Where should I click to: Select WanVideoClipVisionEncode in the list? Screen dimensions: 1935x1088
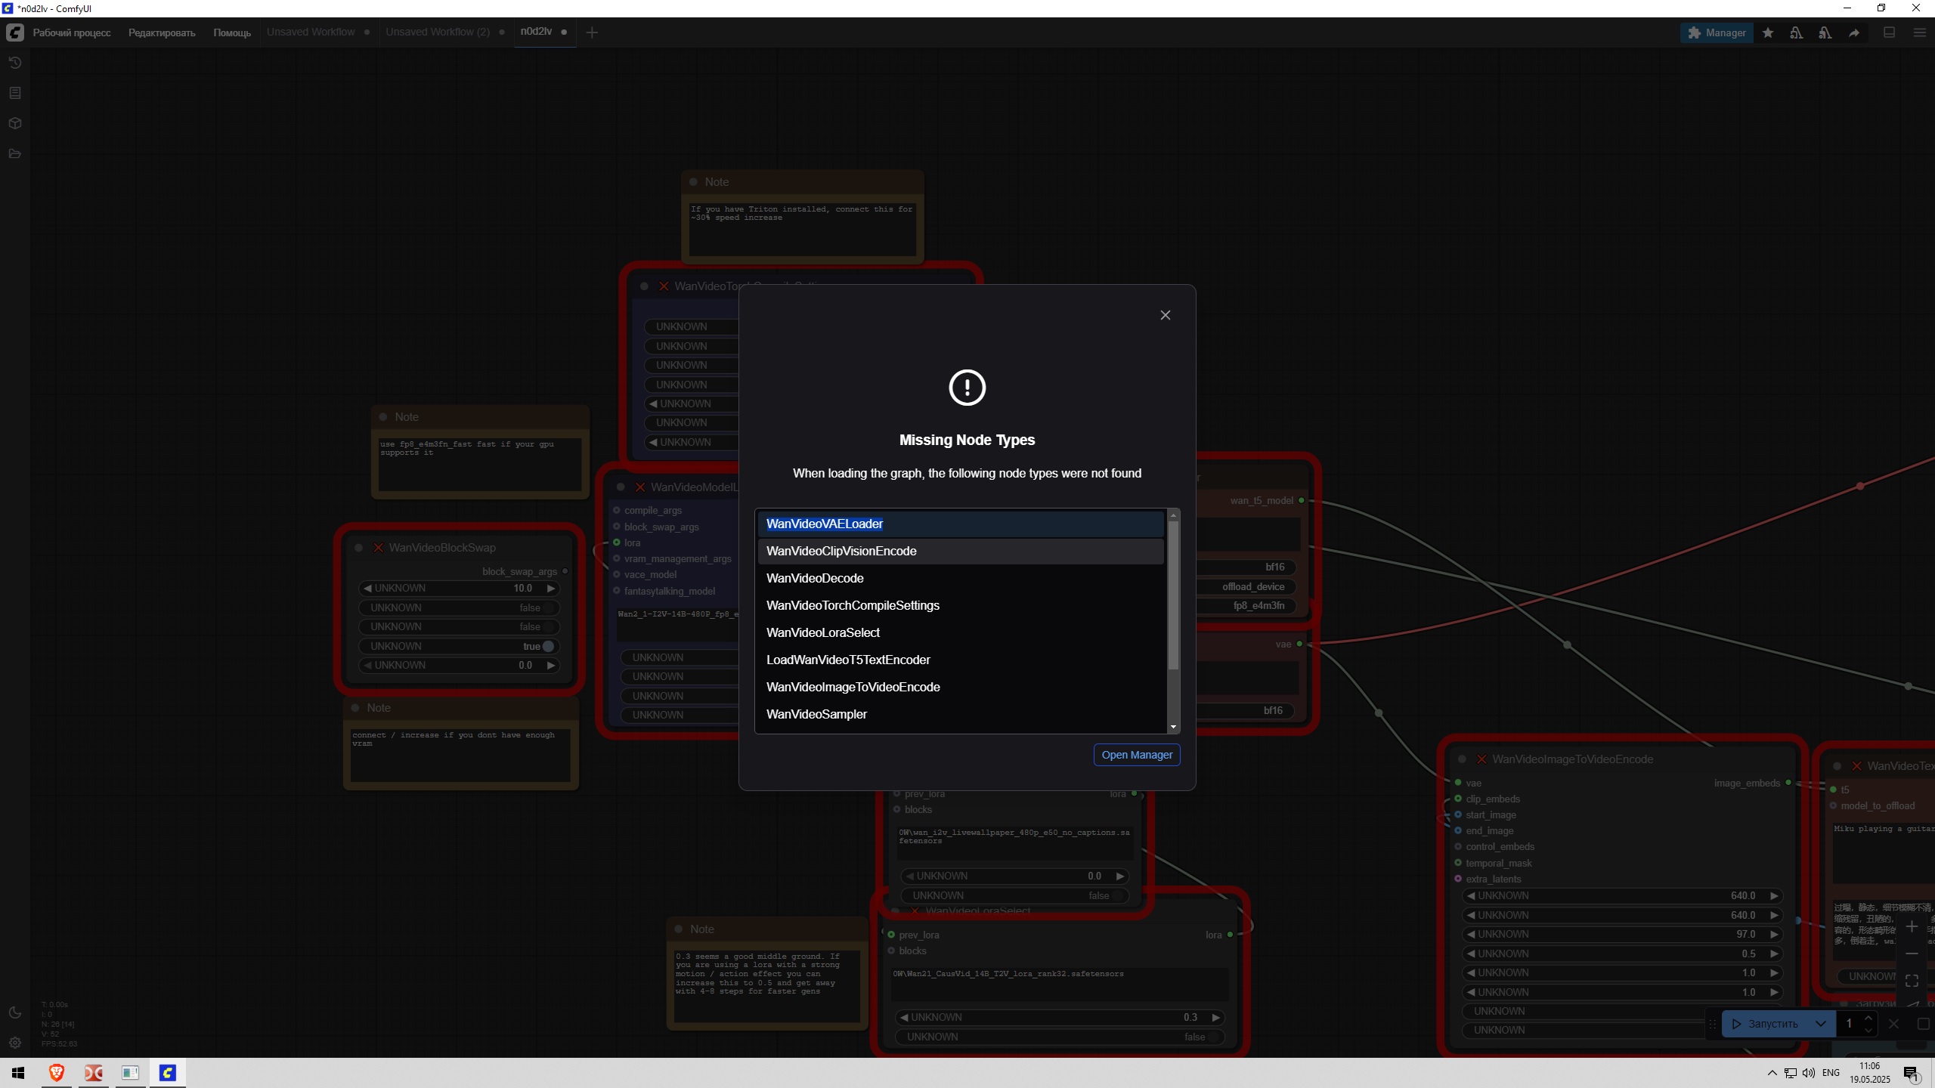click(x=961, y=551)
